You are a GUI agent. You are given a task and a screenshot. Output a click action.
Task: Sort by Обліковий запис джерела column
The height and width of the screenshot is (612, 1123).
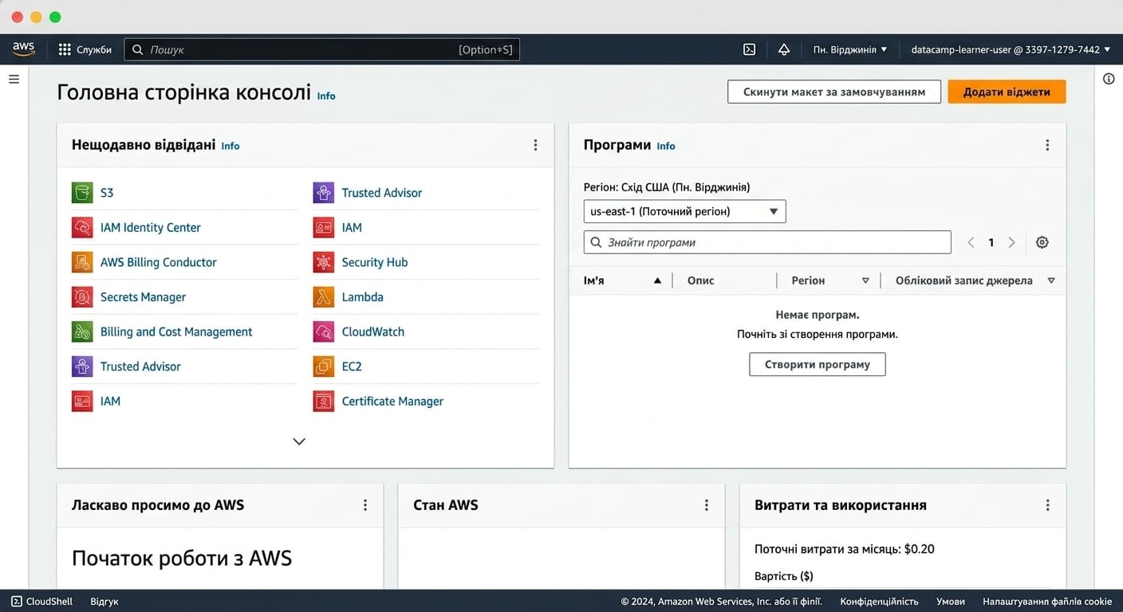[x=975, y=280]
